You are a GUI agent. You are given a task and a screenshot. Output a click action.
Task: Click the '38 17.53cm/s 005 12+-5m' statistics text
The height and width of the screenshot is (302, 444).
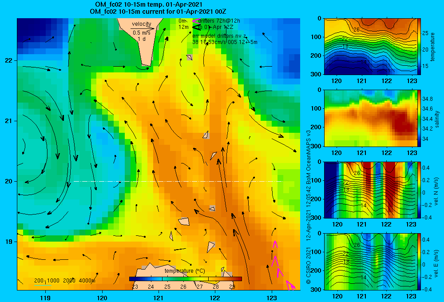225,42
